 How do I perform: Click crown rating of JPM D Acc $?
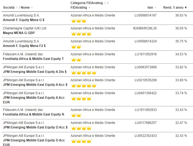coord(81,128)
